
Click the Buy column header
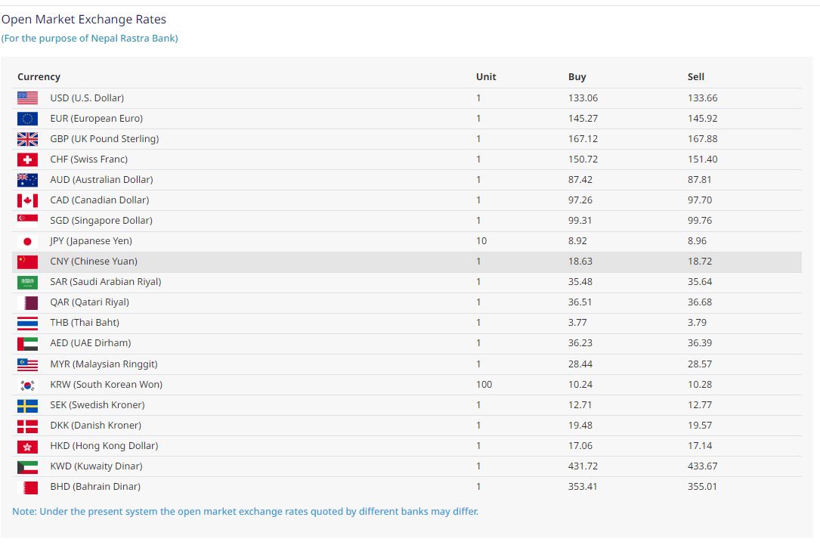(x=577, y=77)
